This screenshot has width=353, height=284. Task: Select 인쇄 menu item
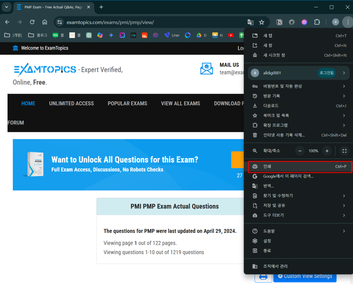click(299, 166)
